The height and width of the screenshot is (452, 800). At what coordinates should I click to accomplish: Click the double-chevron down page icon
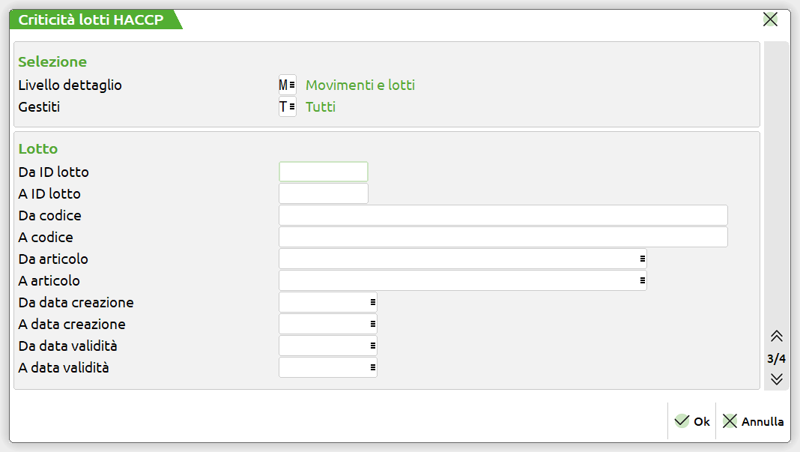pyautogui.click(x=776, y=379)
